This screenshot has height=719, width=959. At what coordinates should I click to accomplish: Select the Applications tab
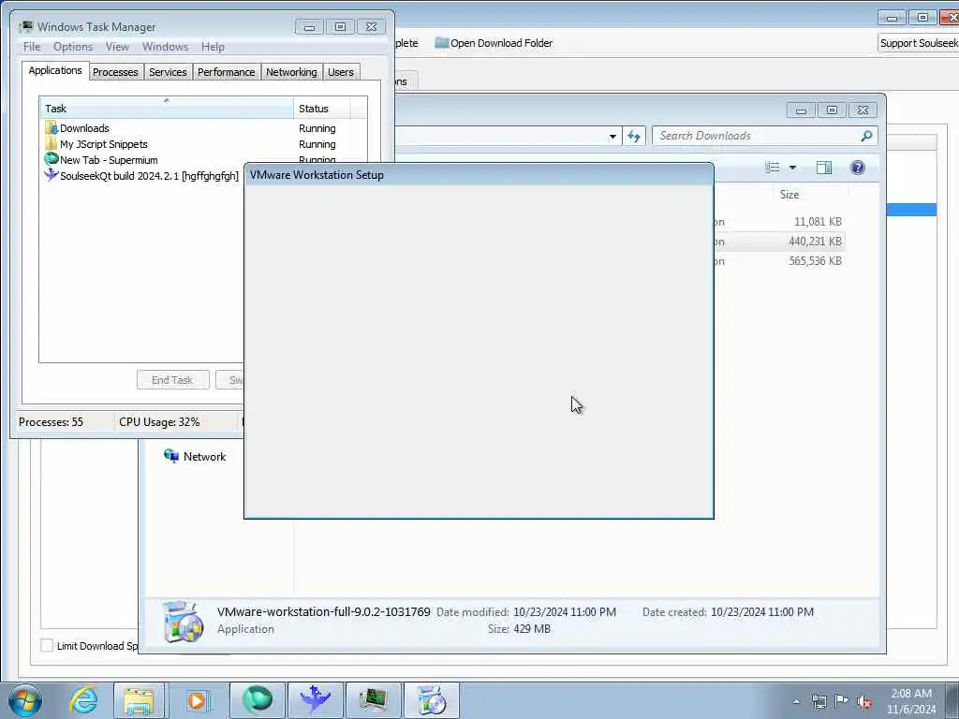55,70
